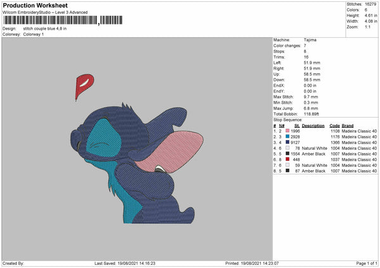Click the 'Left:' label

point(277,63)
